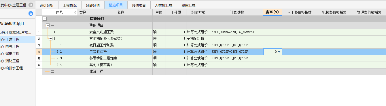Switch to the 分部分项 tab
Viewport: 386px width, 106px height.
[93, 5]
